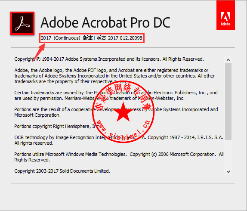This screenshot has width=247, height=211.
Task: Click the Acrobat PDF logo icon
Action: 22,23
